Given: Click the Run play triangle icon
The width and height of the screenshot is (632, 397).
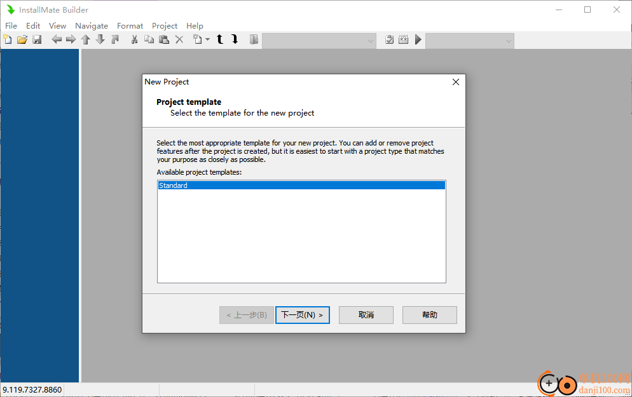Looking at the screenshot, I should 418,39.
